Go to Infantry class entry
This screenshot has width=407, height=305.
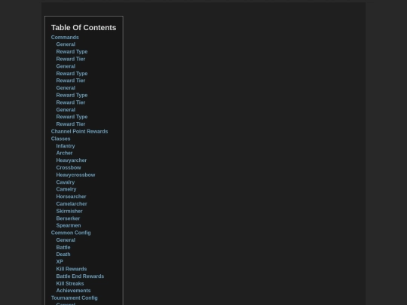pos(66,146)
